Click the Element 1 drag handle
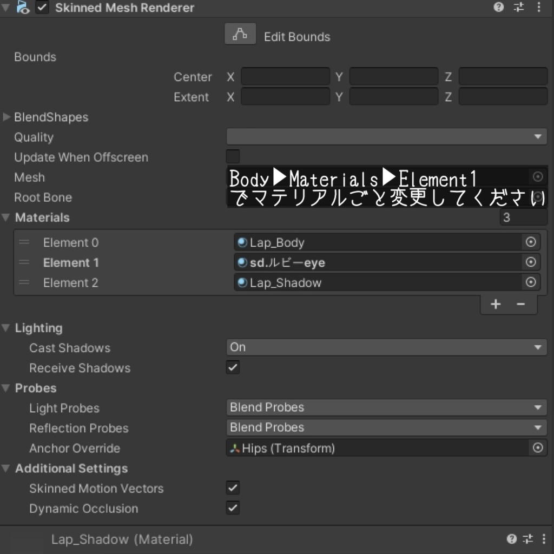The image size is (554, 554). (x=24, y=262)
